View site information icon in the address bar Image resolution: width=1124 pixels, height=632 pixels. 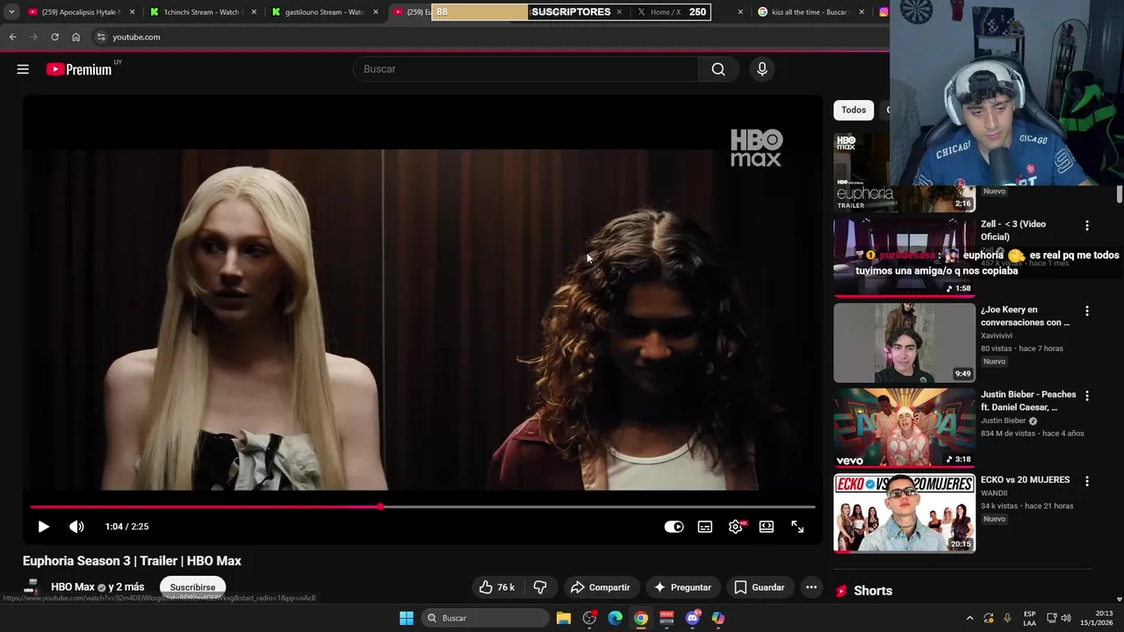(x=101, y=37)
